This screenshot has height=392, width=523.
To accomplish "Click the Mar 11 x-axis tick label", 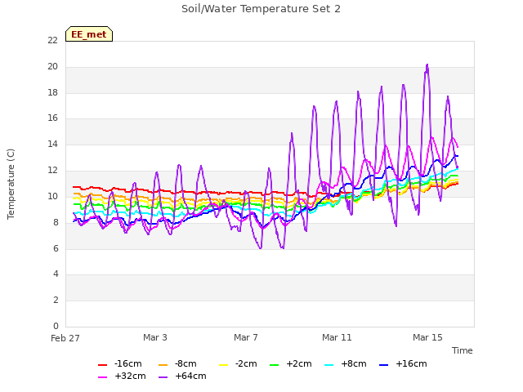I will pos(337,337).
